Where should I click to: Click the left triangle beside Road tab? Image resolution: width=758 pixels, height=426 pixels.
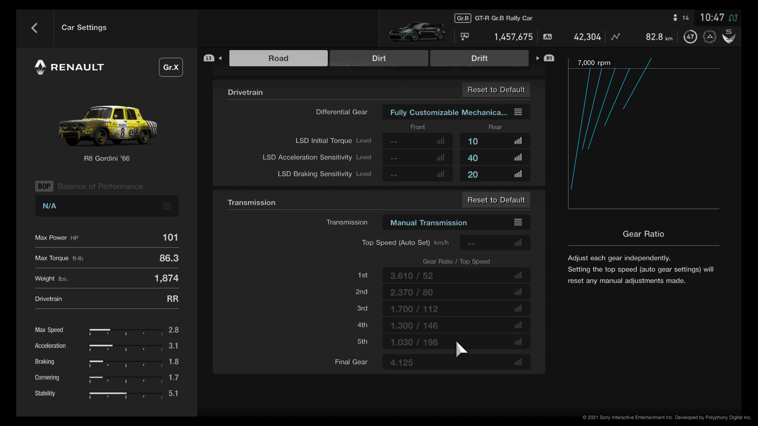click(x=220, y=58)
